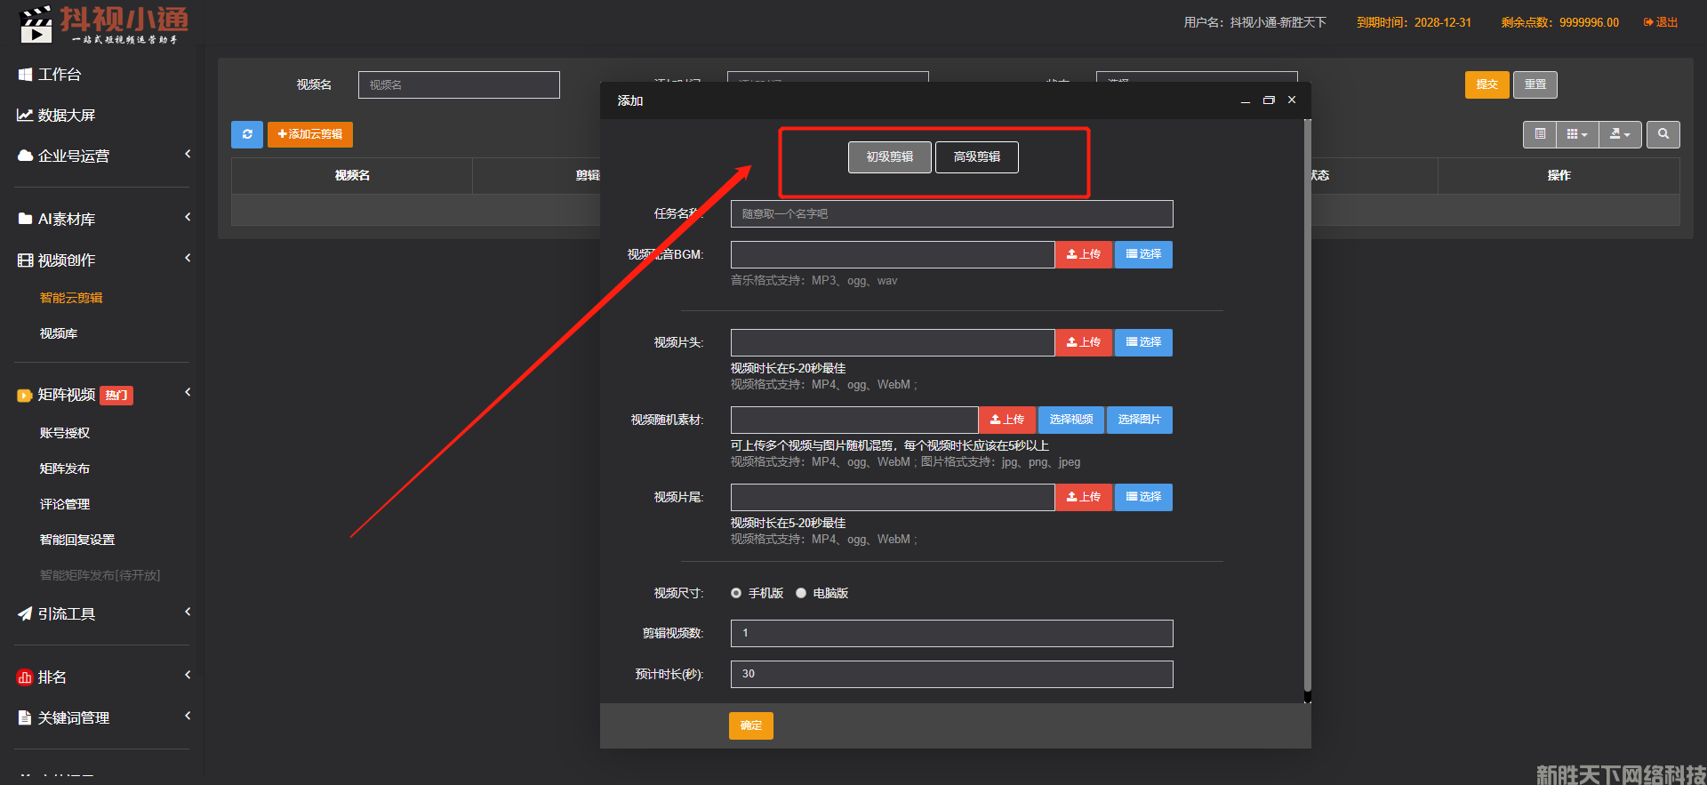Image resolution: width=1707 pixels, height=785 pixels.
Task: Click the blue refresh icon button
Action: pos(247,134)
